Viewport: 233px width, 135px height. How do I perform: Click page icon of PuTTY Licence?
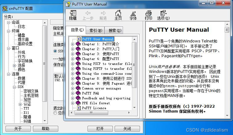(79, 108)
